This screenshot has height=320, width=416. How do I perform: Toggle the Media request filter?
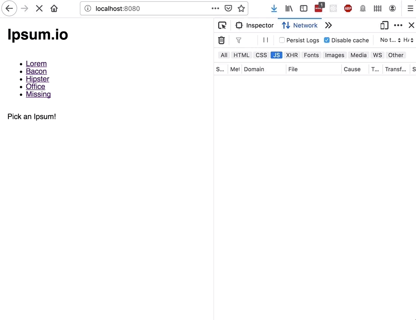[358, 55]
